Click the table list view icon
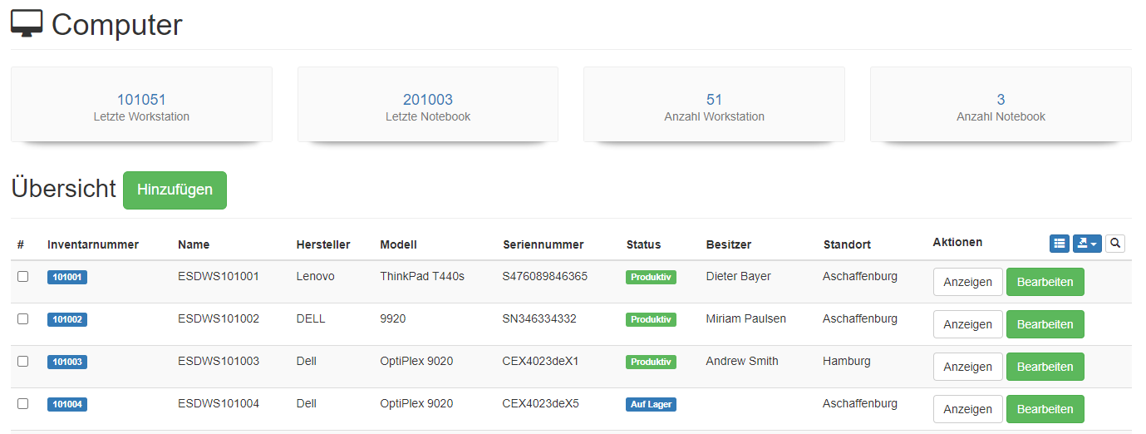Image resolution: width=1146 pixels, height=434 pixels. point(1059,243)
